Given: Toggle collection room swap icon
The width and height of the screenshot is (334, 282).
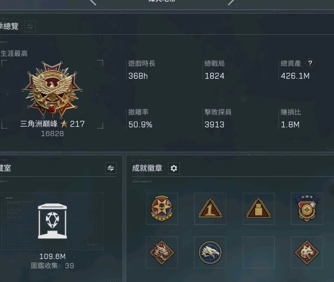Looking at the screenshot, I should [111, 168].
